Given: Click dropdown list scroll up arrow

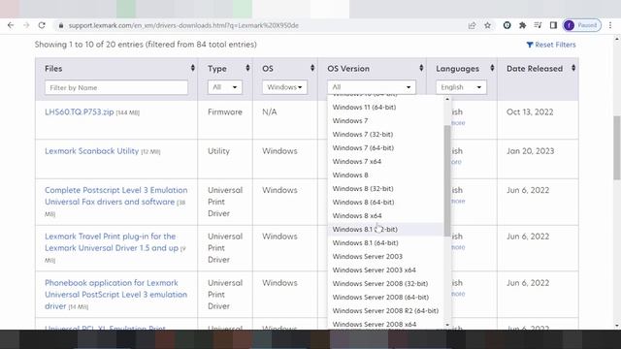Looking at the screenshot, I should (x=447, y=99).
